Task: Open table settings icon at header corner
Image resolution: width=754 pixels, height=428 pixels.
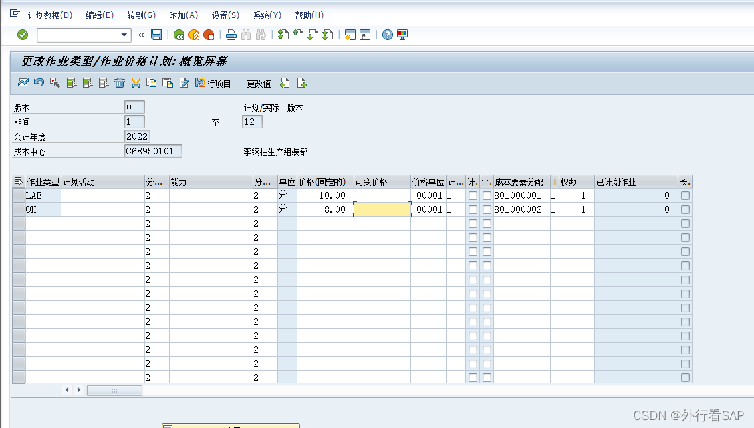Action: pyautogui.click(x=18, y=181)
